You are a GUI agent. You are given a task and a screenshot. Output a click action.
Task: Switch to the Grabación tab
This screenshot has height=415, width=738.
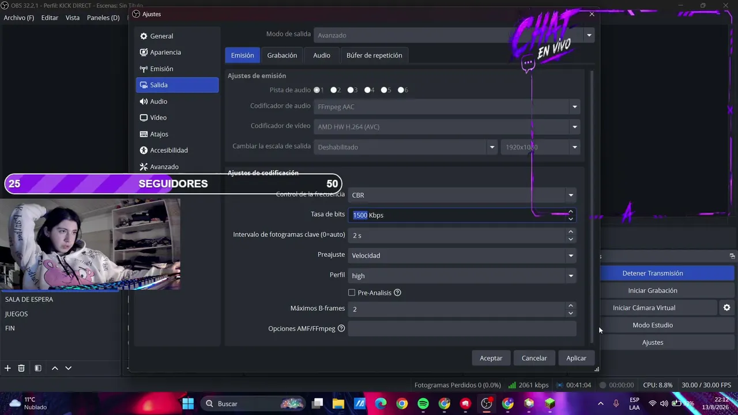click(282, 55)
